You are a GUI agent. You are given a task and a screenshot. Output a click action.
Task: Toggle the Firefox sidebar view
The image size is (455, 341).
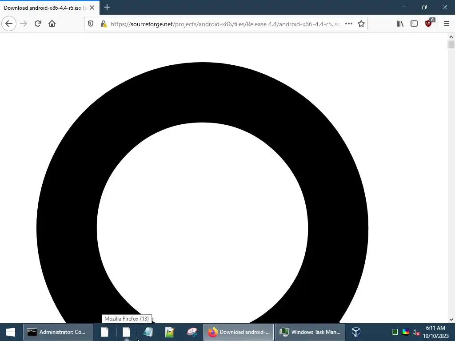414,24
